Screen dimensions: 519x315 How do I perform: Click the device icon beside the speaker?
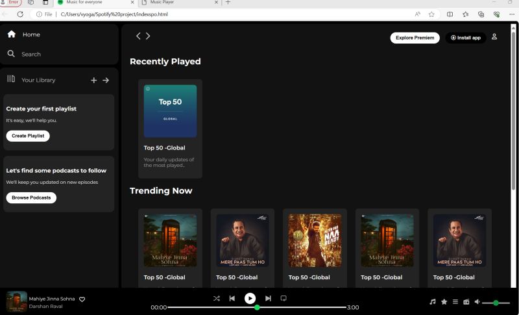pos(466,302)
